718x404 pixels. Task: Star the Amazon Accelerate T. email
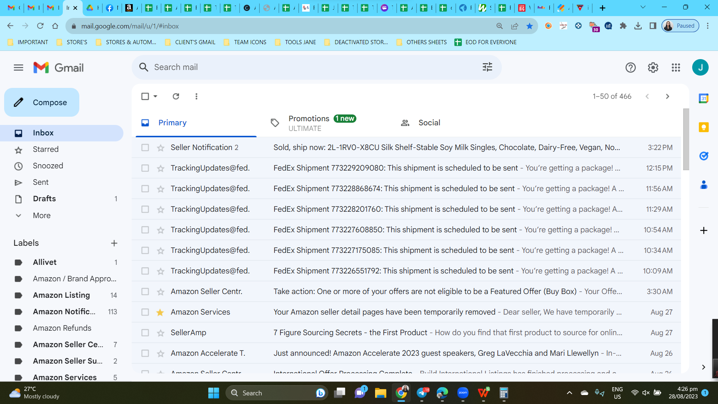[160, 353]
